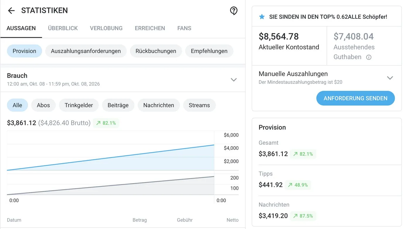
Task: Click the ANFORDERUNG SENDEN button
Action: click(356, 99)
